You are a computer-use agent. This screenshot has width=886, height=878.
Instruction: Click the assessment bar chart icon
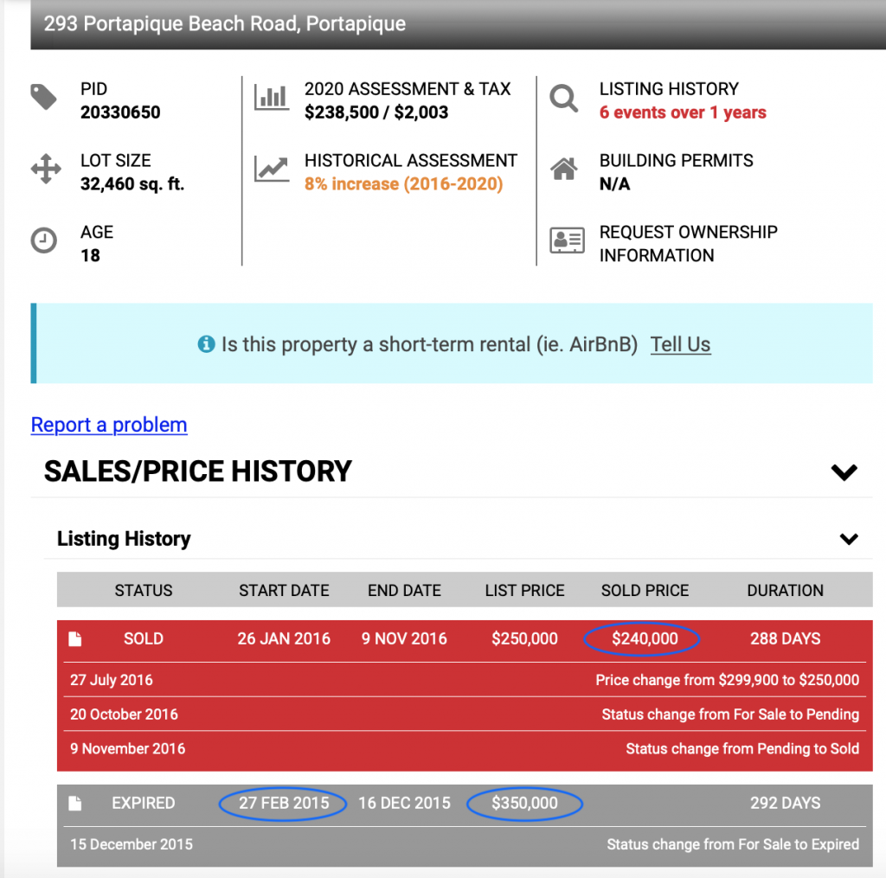(271, 97)
